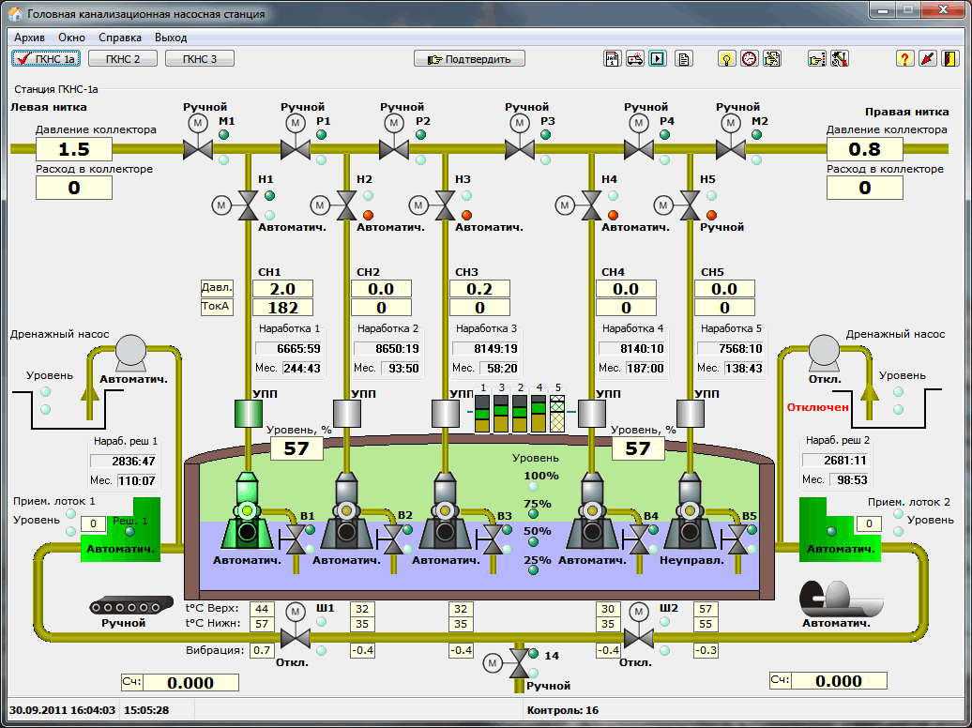Switch to the ГКНС 2 station
The image size is (972, 728).
[x=123, y=59]
